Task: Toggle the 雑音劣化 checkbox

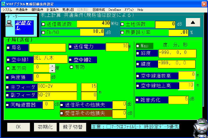Action: click(x=138, y=100)
